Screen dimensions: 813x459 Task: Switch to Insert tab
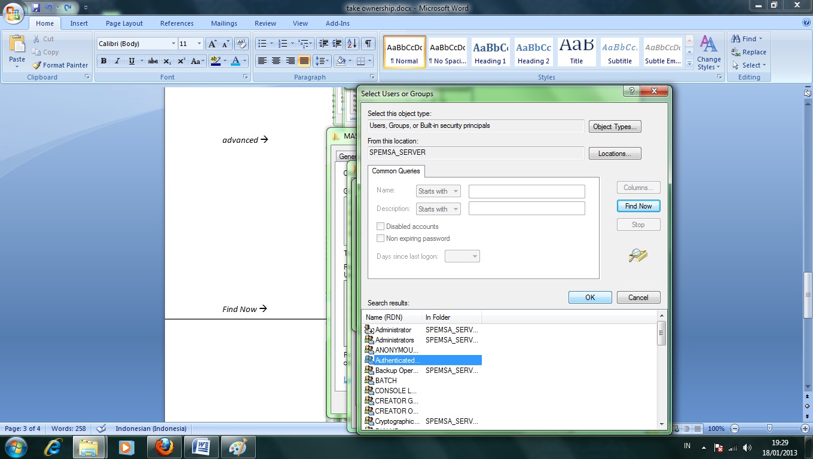(x=79, y=23)
